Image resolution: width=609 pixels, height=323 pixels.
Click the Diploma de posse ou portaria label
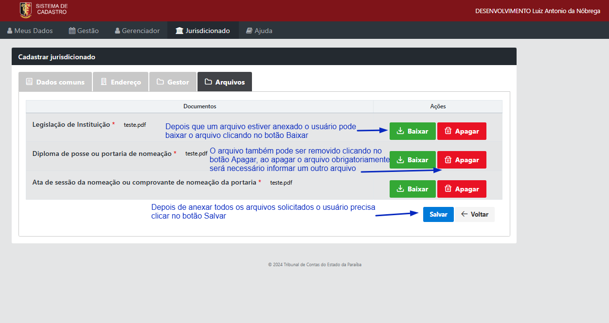(x=102, y=154)
